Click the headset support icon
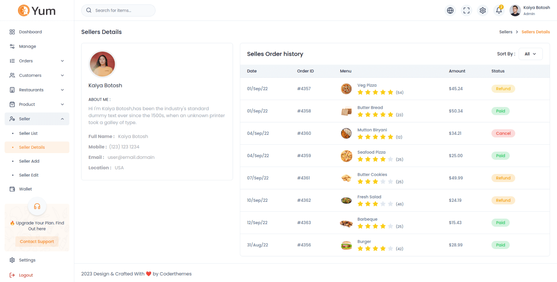Viewport: 557px width, 282px height. [x=37, y=206]
